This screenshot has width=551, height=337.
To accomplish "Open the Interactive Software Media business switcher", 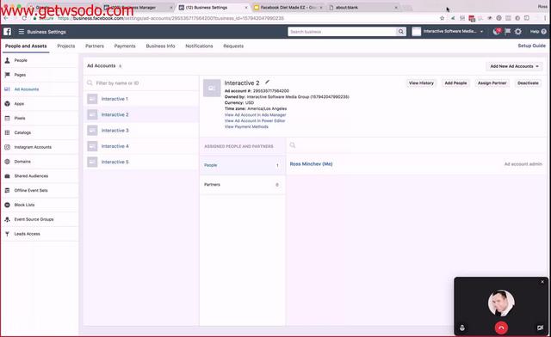I will (449, 32).
